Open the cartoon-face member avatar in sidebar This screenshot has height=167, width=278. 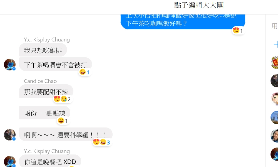click(x=274, y=99)
